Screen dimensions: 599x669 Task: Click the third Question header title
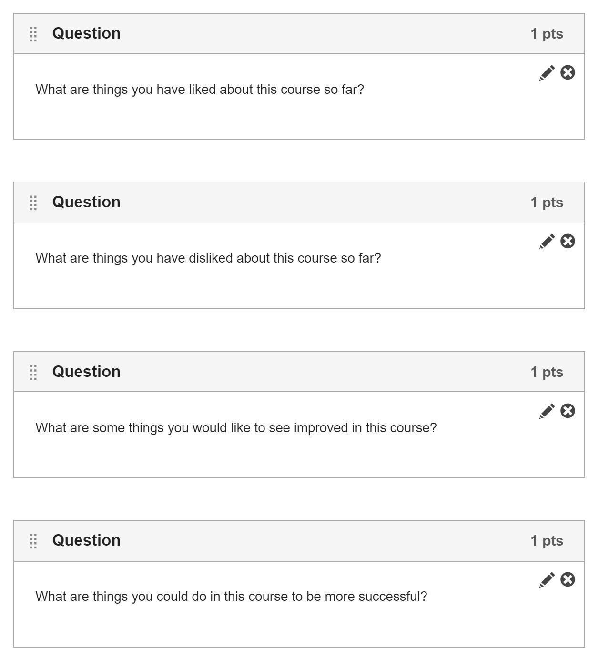86,372
